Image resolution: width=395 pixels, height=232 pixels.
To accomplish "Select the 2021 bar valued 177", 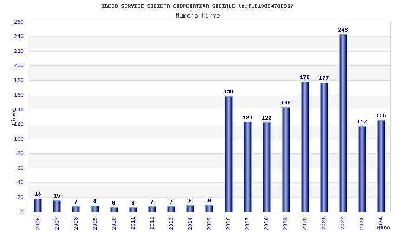I will click(x=324, y=147).
